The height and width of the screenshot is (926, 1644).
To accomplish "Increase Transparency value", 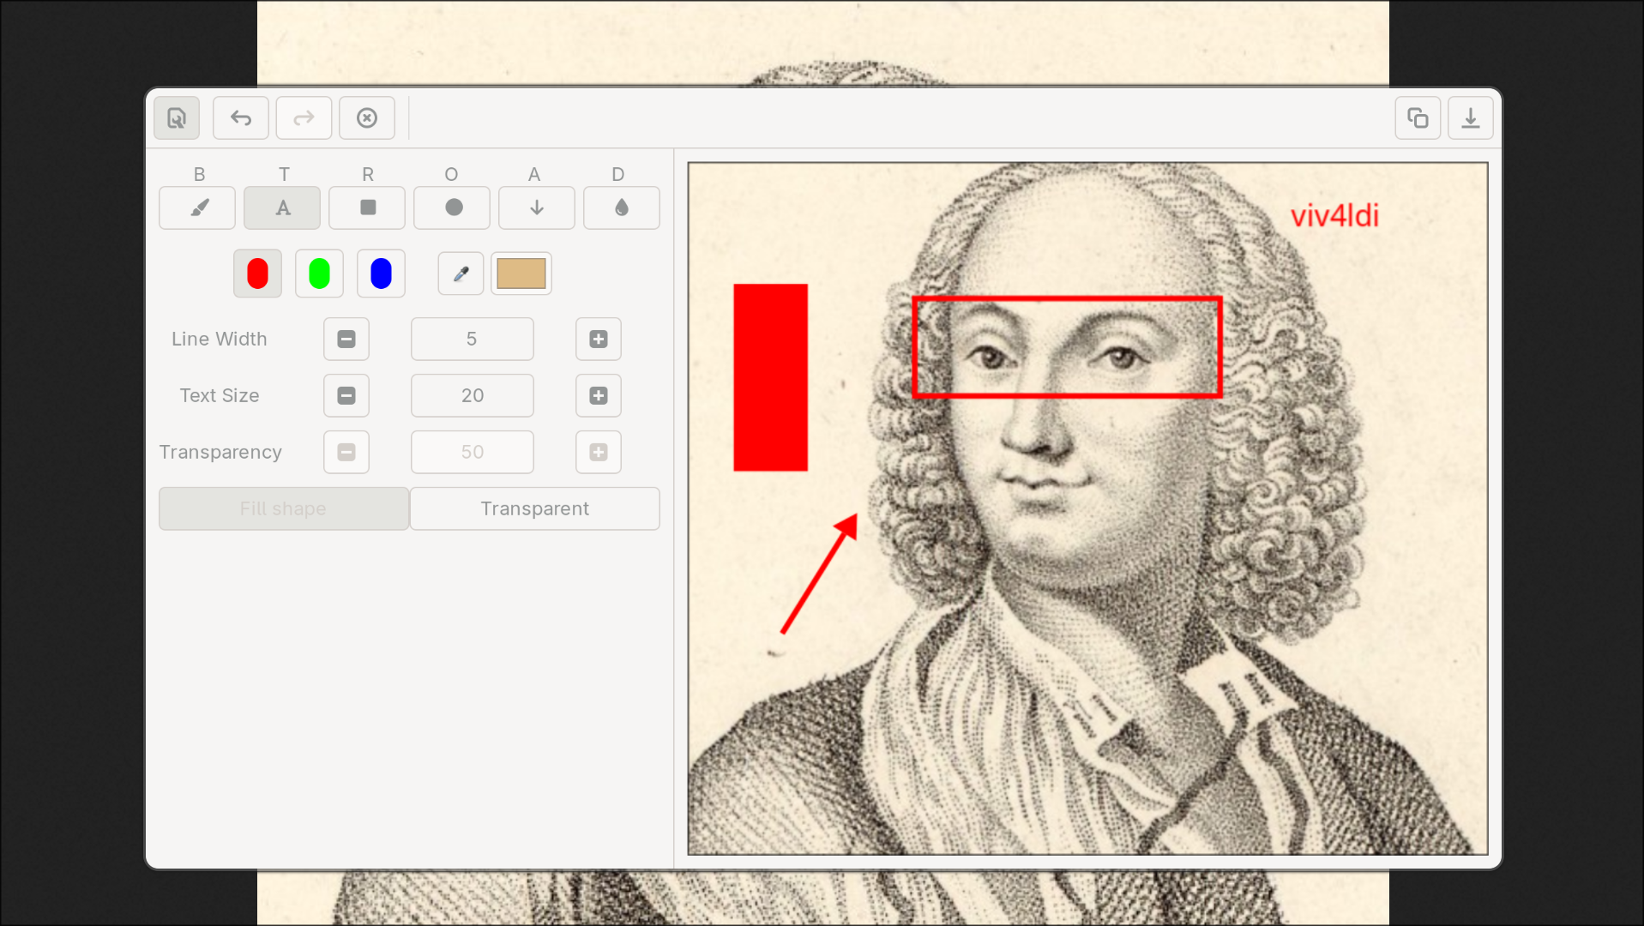I will [x=599, y=453].
